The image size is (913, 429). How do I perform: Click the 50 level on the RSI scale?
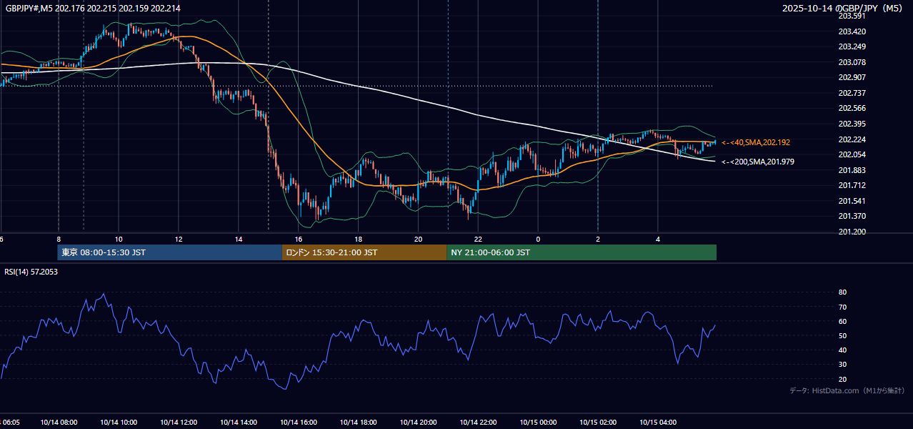pos(842,335)
